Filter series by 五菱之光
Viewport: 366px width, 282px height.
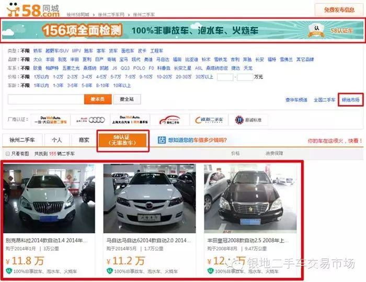pos(71,68)
